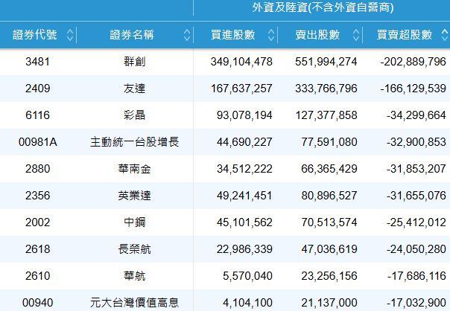The height and width of the screenshot is (311, 450).
Task: Click the 買進股數 column header label
Action: (x=232, y=35)
